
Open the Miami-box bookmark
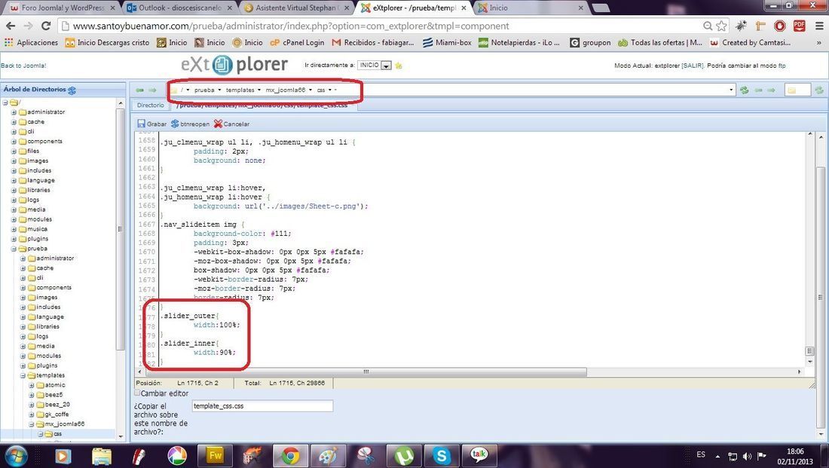click(x=447, y=42)
